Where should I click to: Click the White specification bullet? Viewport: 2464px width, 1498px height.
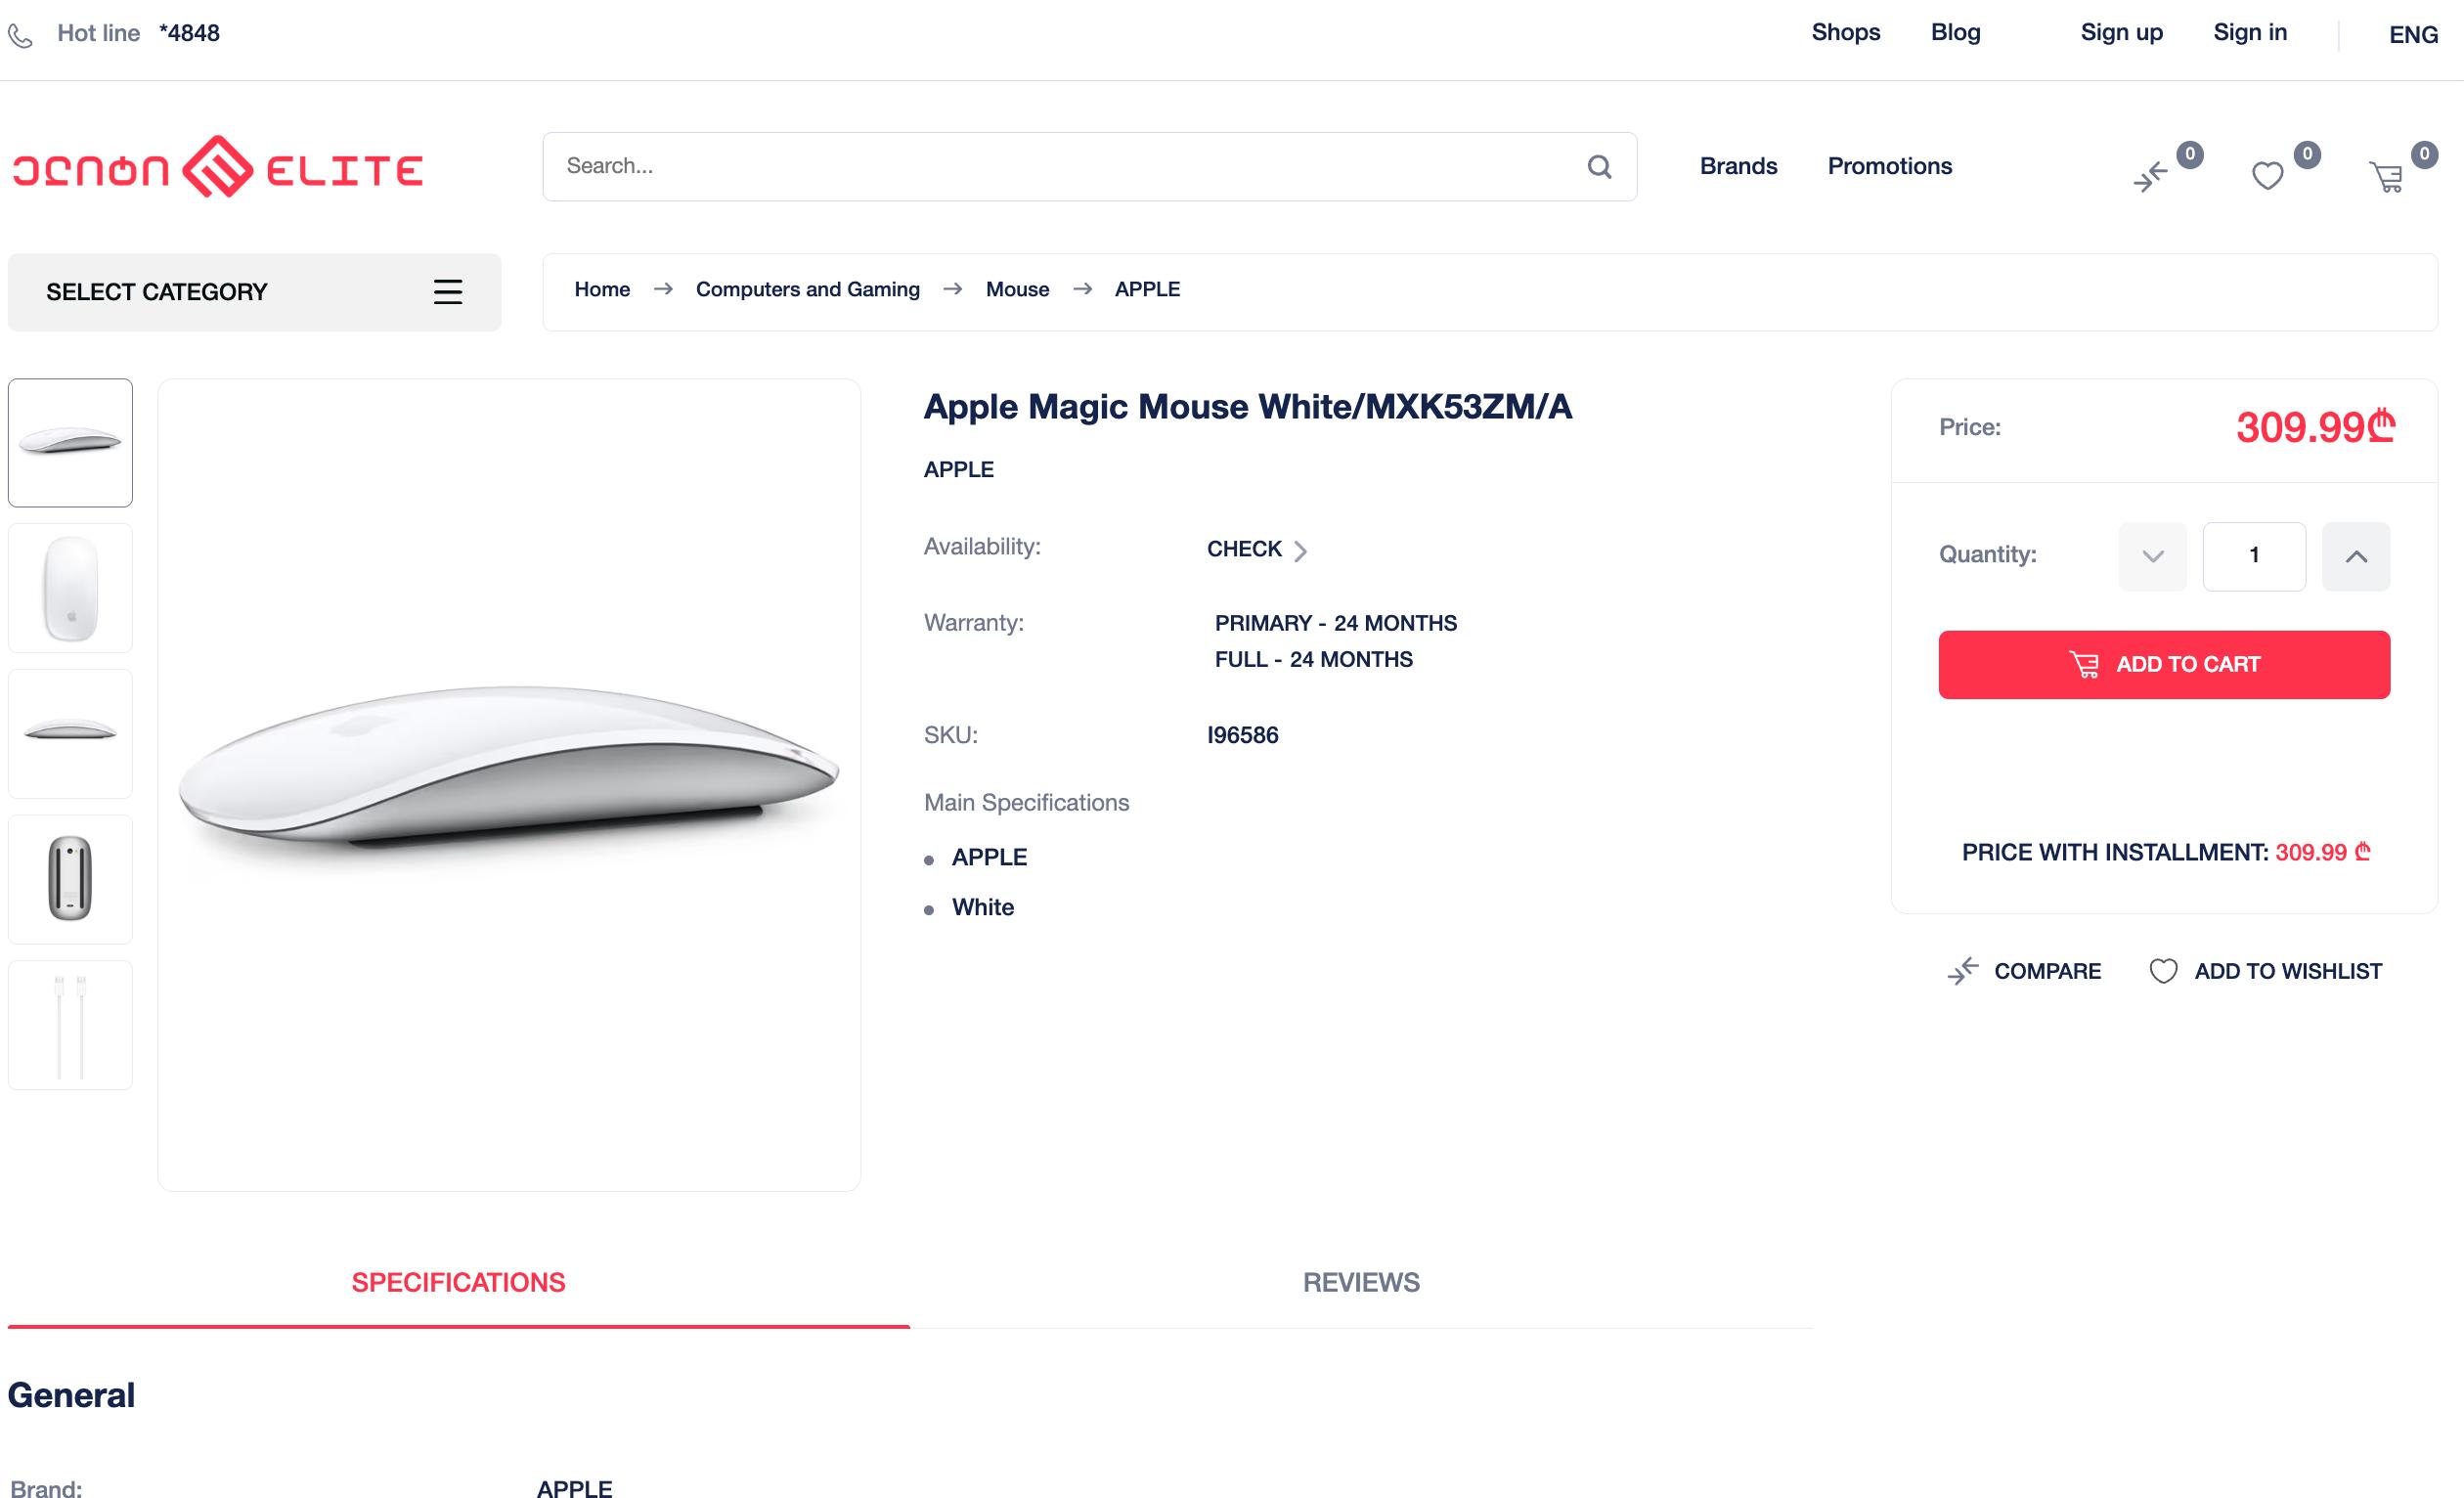click(982, 907)
